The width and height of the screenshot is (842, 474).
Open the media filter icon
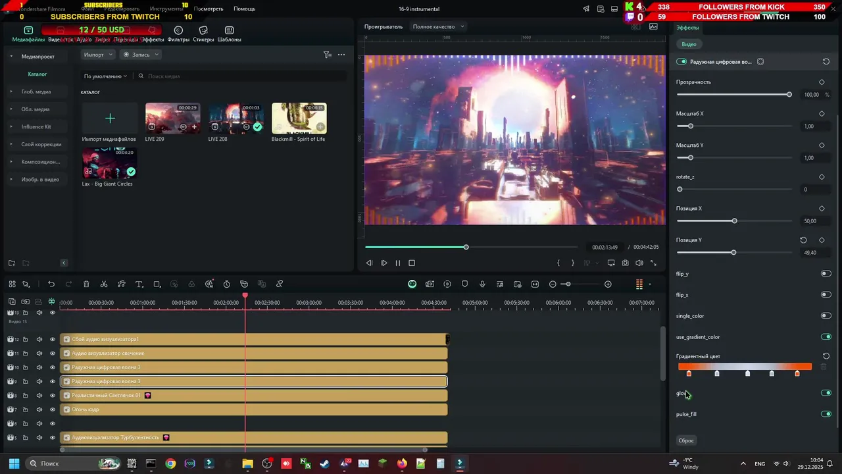coord(327,55)
